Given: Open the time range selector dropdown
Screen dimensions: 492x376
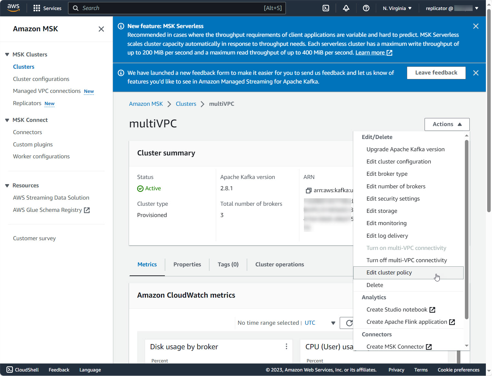Looking at the screenshot, I should [x=333, y=323].
